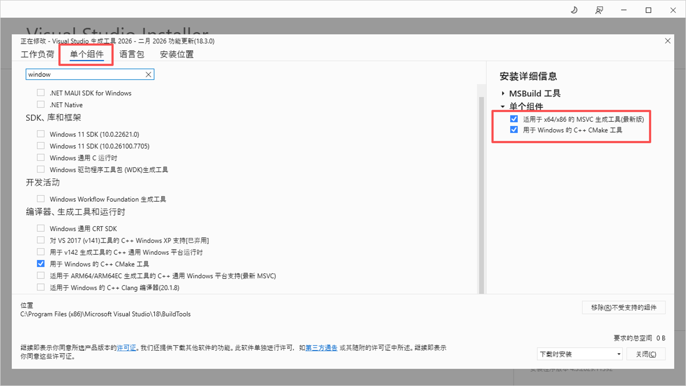
Task: Open the 安装位置 tab
Action: coord(177,54)
